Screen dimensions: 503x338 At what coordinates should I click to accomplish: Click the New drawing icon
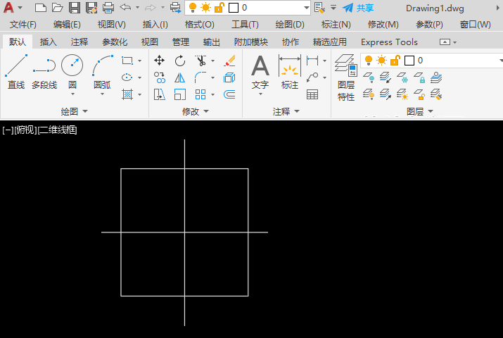tap(40, 8)
